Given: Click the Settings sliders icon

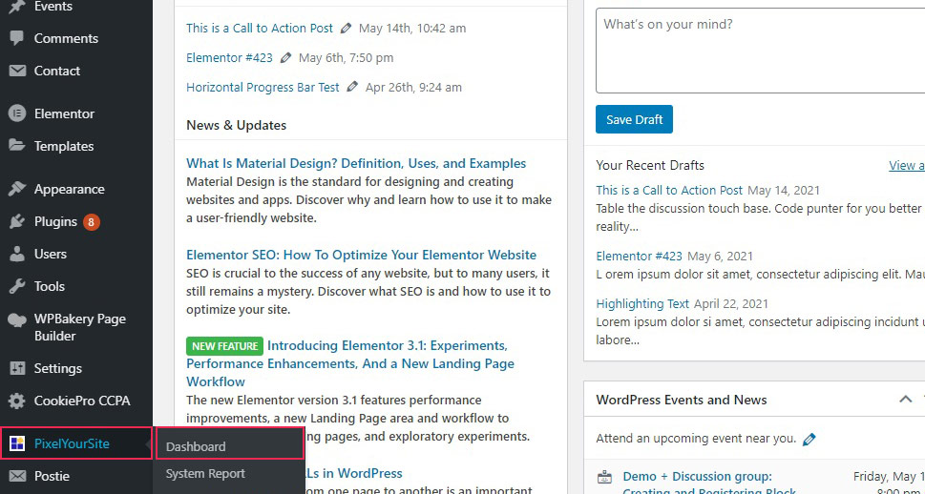Looking at the screenshot, I should click(x=17, y=368).
